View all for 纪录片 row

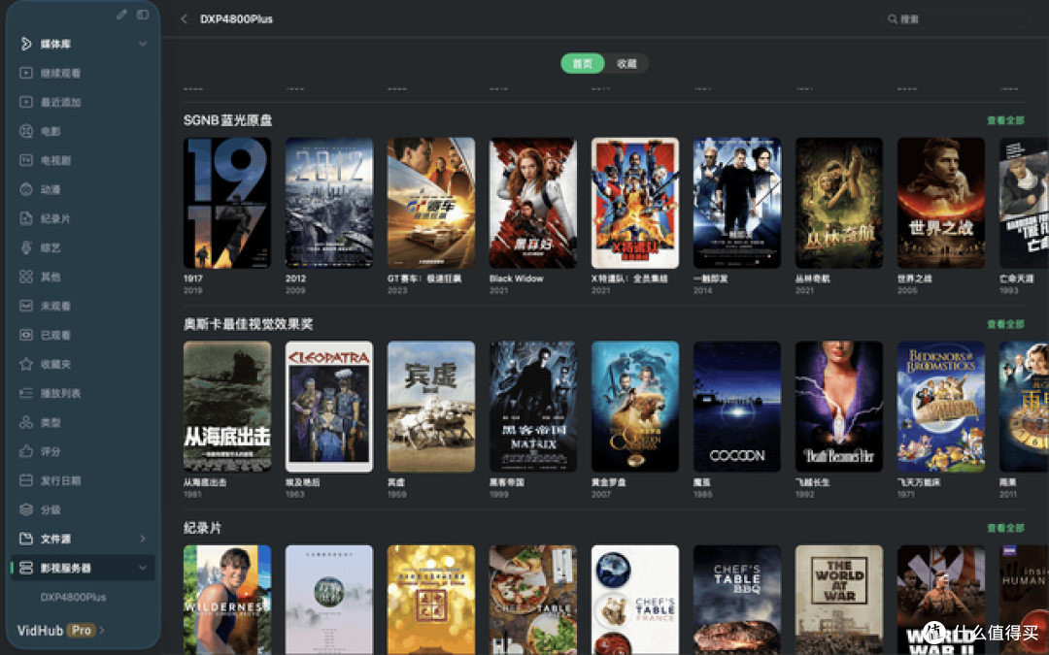pos(1005,528)
